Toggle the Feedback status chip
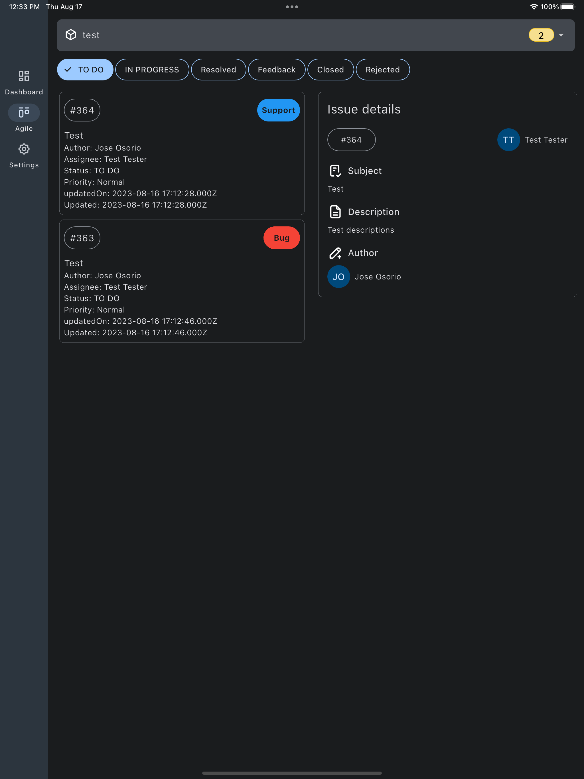The image size is (584, 779). 277,70
